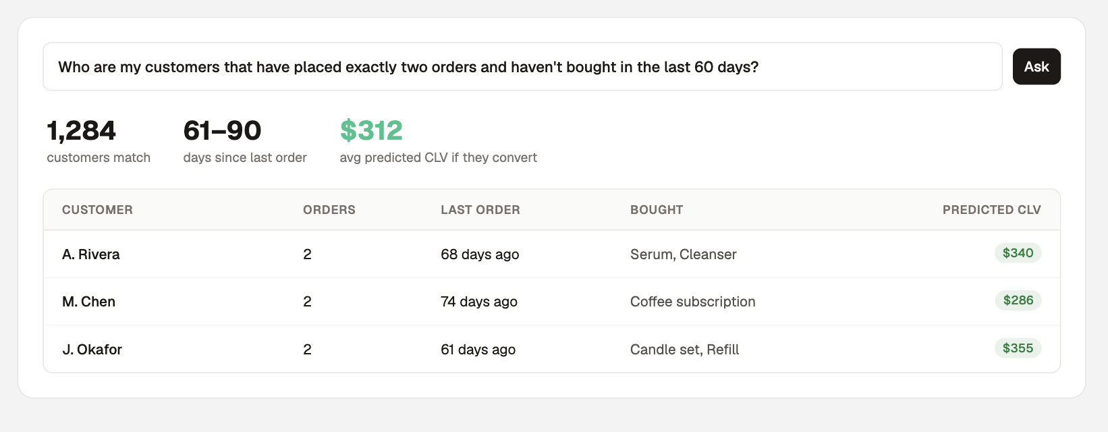Click the 1,284 customers match stat
Viewport: 1108px width, 432px height.
pyautogui.click(x=99, y=141)
